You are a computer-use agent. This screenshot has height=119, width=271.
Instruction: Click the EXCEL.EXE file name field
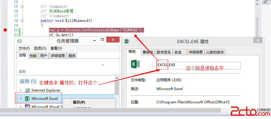coord(199,65)
